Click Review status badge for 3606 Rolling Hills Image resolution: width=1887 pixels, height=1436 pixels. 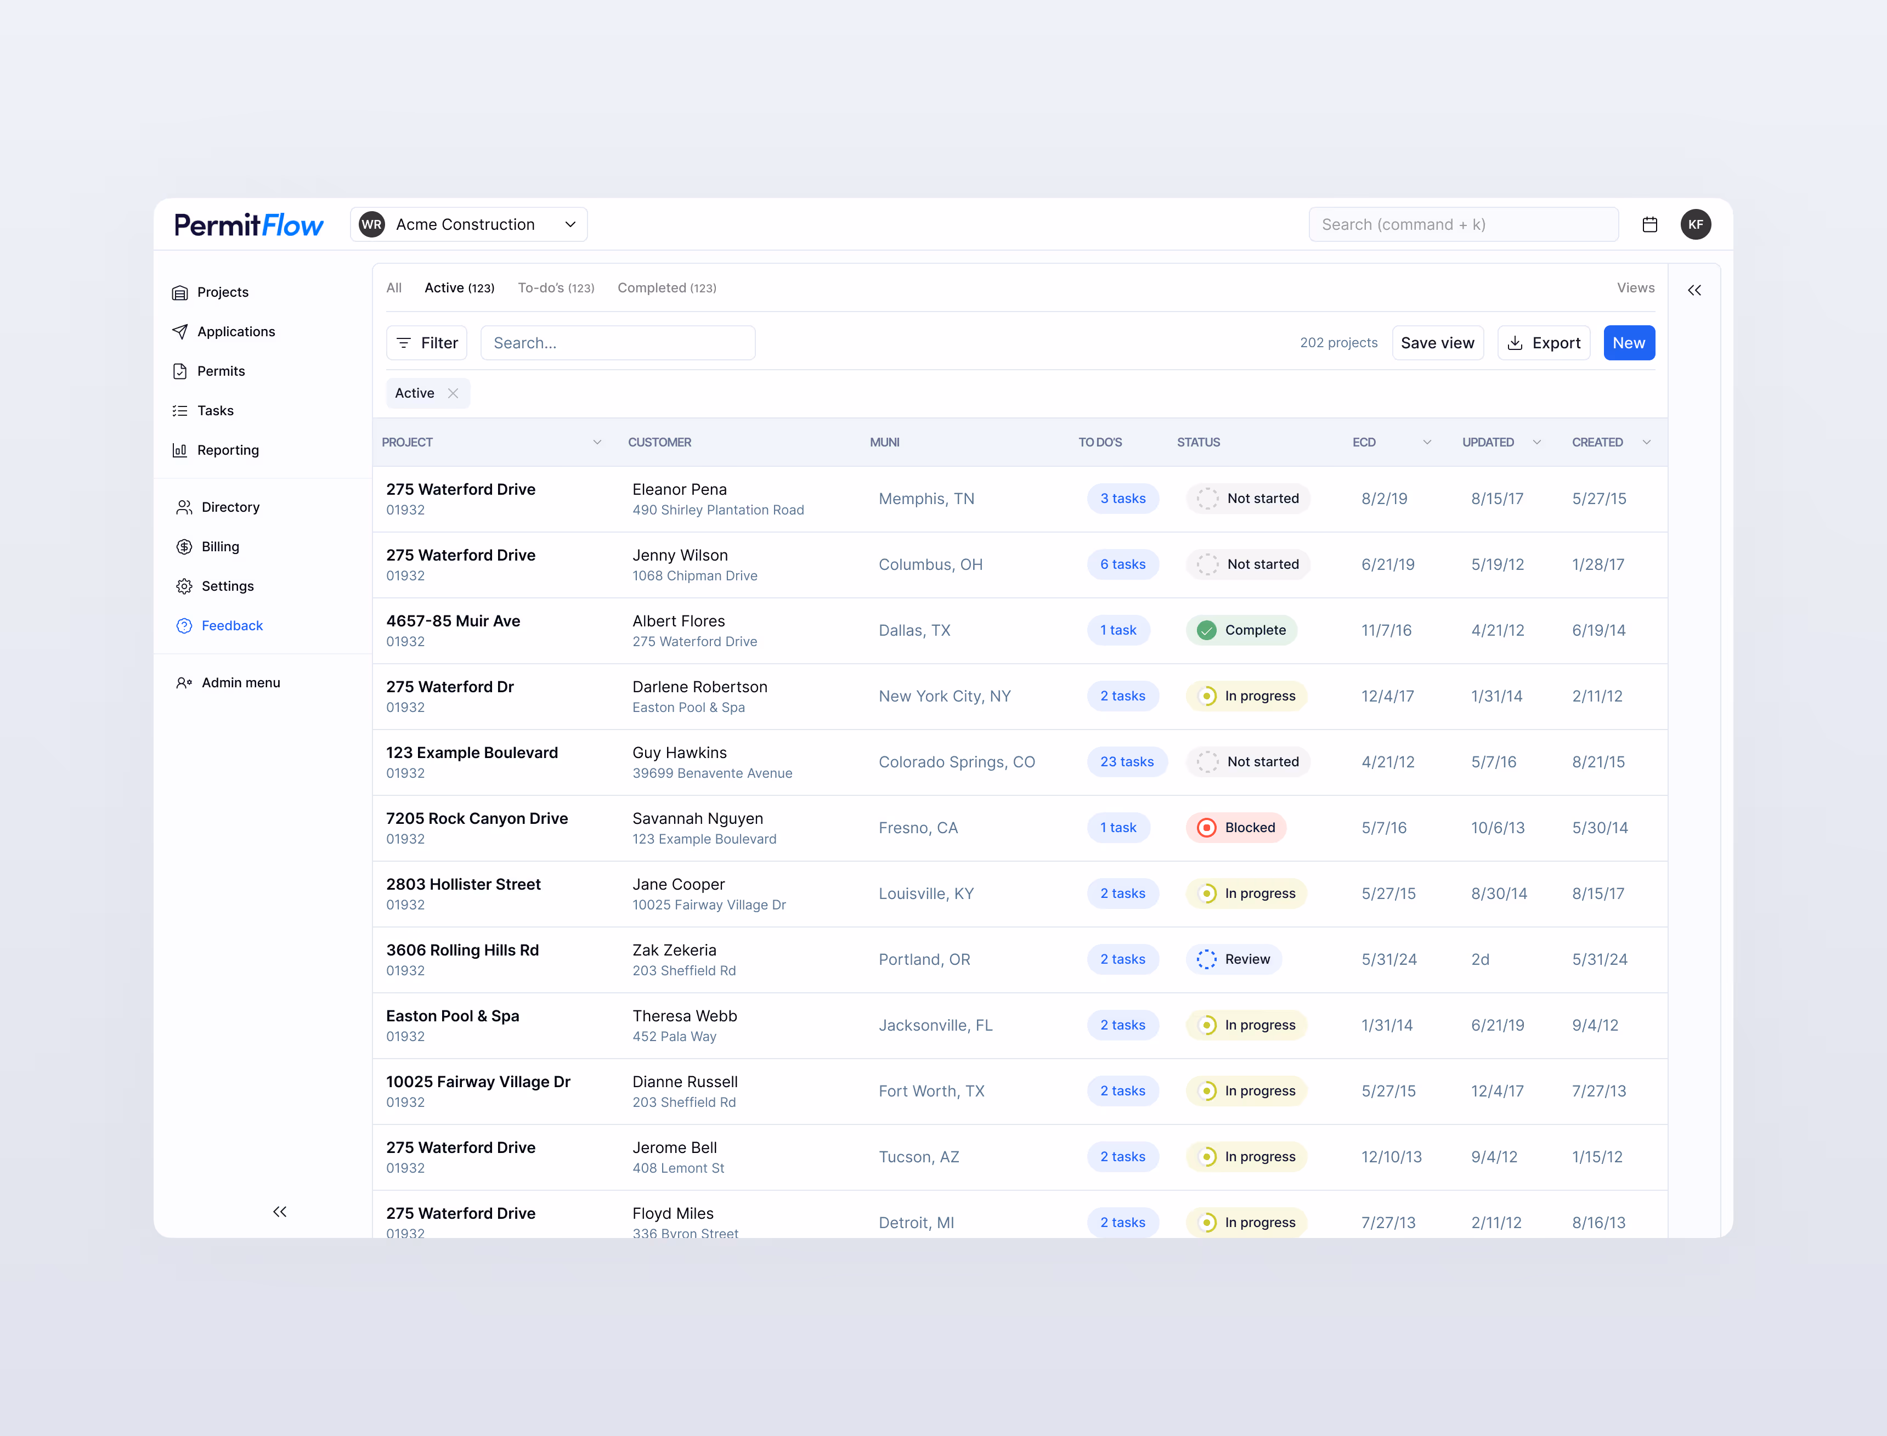point(1233,959)
